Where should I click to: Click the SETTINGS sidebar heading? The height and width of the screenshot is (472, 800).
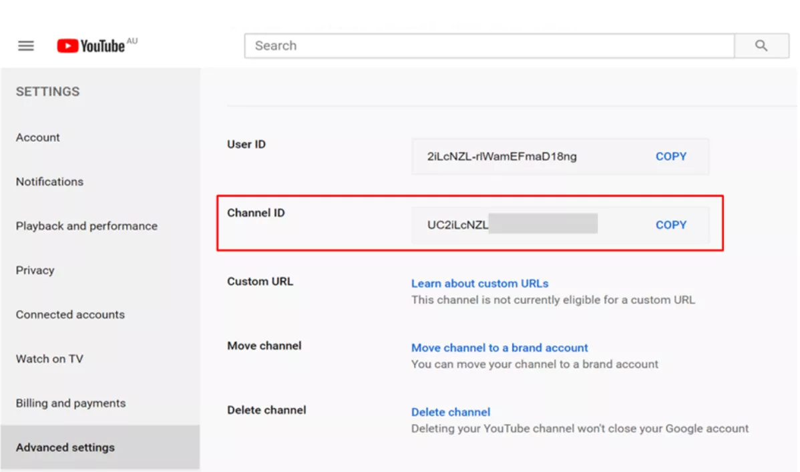point(47,91)
